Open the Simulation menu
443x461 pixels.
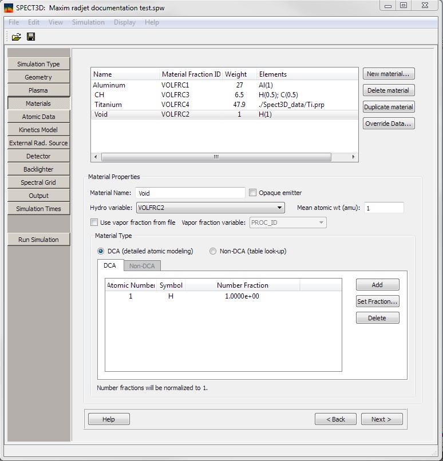88,22
